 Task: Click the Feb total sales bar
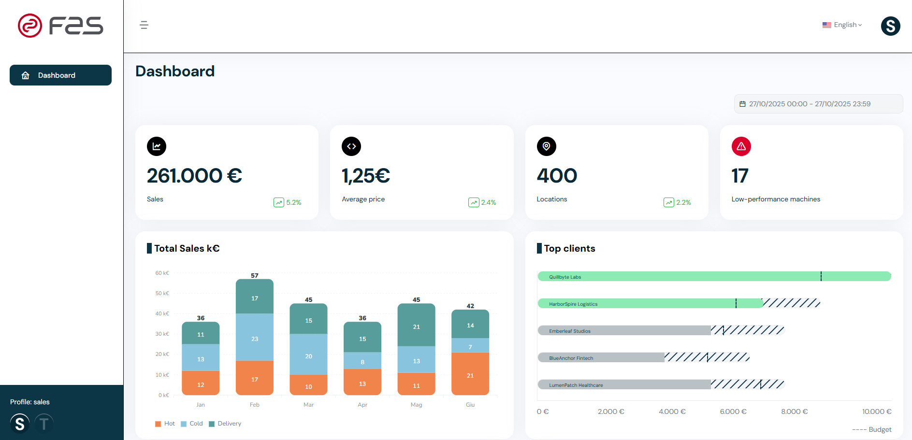(255, 337)
